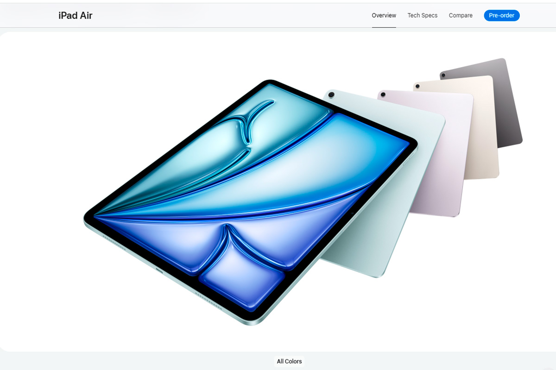556x370 pixels.
Task: Go to the Compare tab
Action: (461, 15)
